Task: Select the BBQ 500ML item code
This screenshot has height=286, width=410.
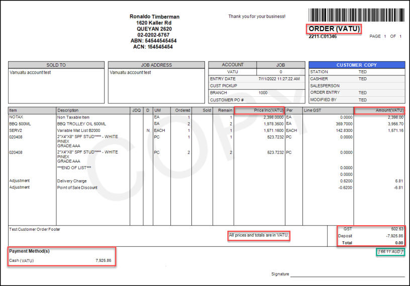Action: 20,124
